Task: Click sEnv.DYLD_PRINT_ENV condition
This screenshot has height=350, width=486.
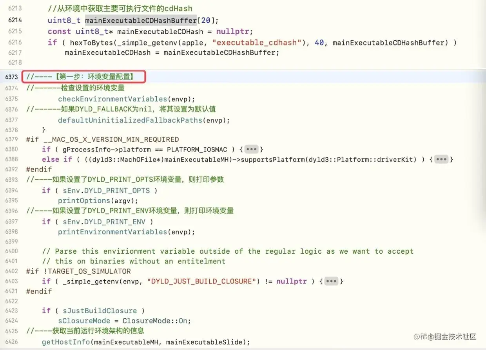Action: [x=104, y=222]
